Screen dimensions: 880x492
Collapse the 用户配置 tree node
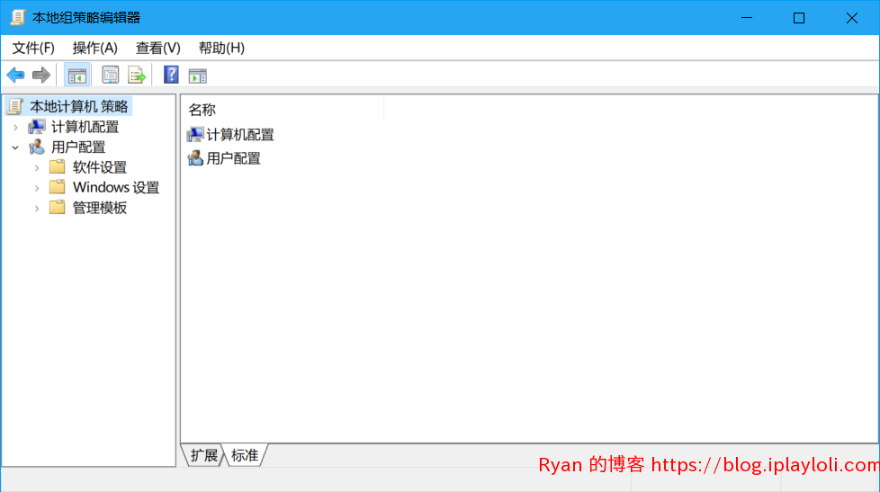[x=15, y=148]
